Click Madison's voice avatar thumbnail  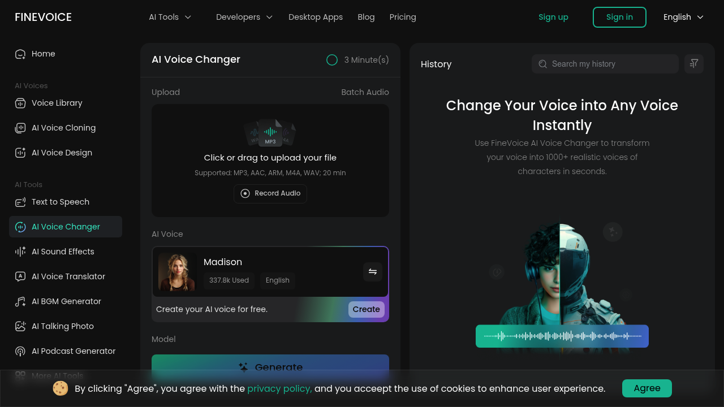(x=176, y=272)
